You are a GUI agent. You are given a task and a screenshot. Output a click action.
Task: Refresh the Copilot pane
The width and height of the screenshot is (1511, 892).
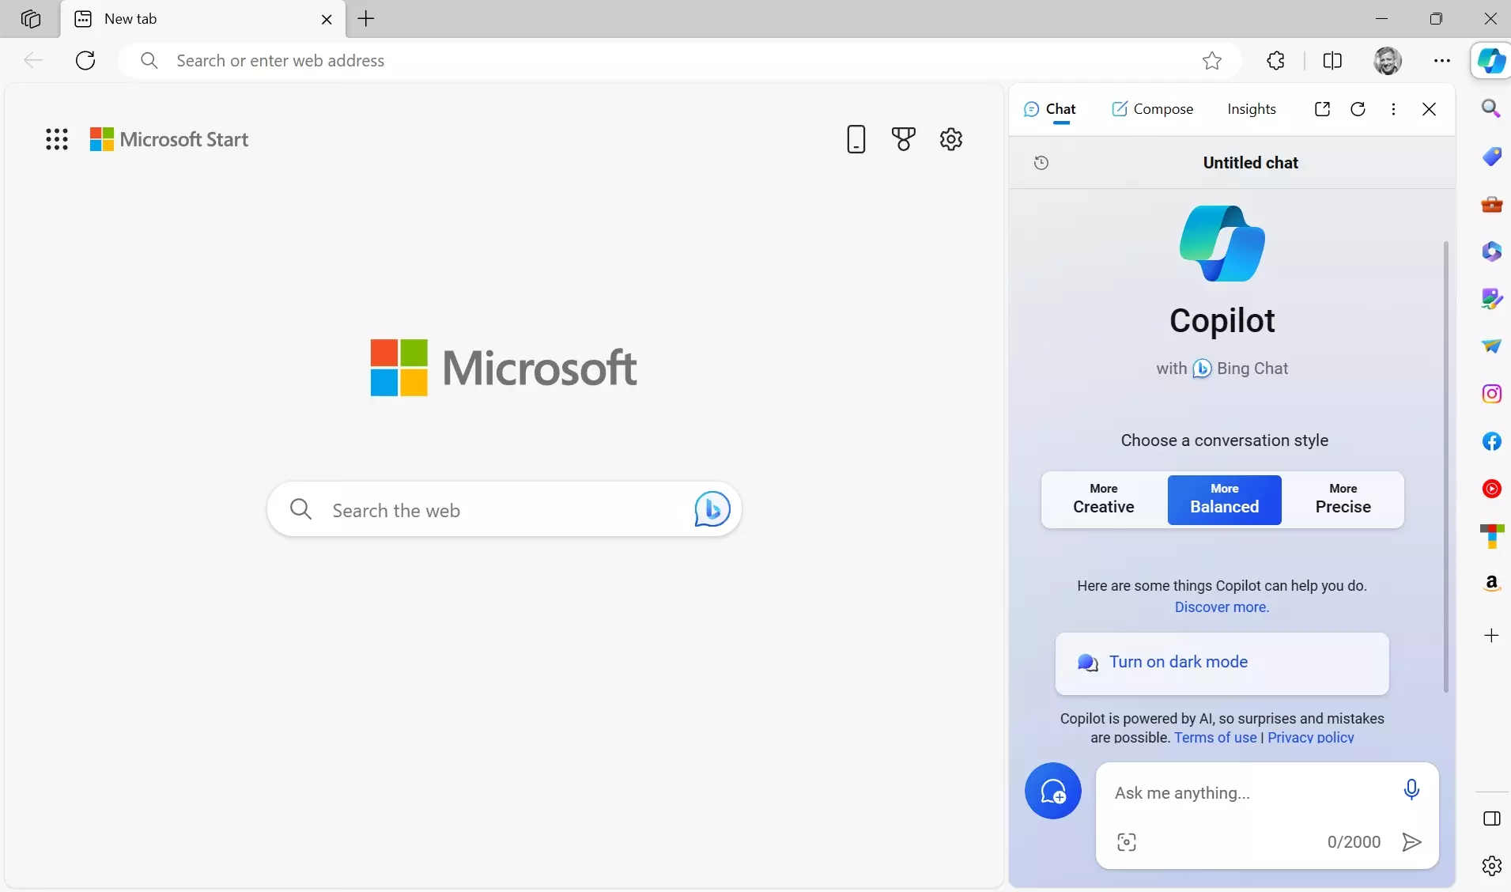[1358, 109]
